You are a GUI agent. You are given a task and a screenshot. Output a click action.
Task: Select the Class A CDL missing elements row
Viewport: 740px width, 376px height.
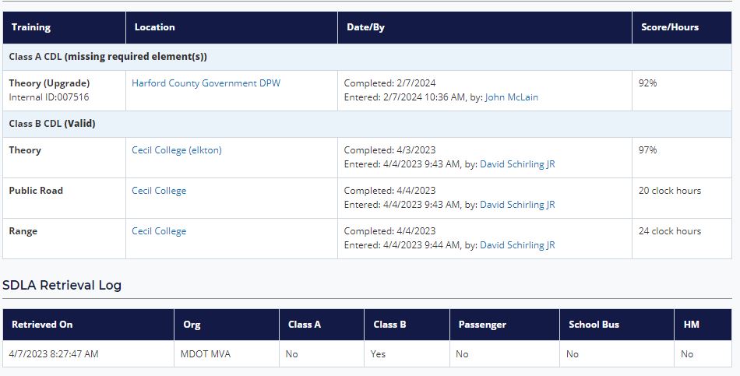point(107,57)
